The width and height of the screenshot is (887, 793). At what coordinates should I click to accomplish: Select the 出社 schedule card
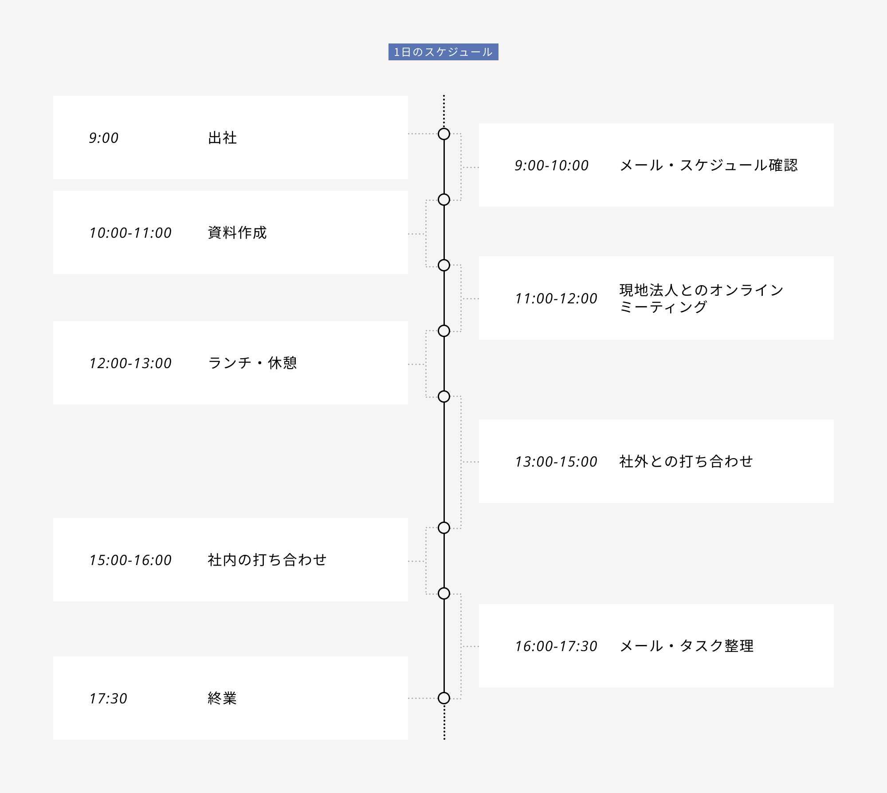click(230, 137)
